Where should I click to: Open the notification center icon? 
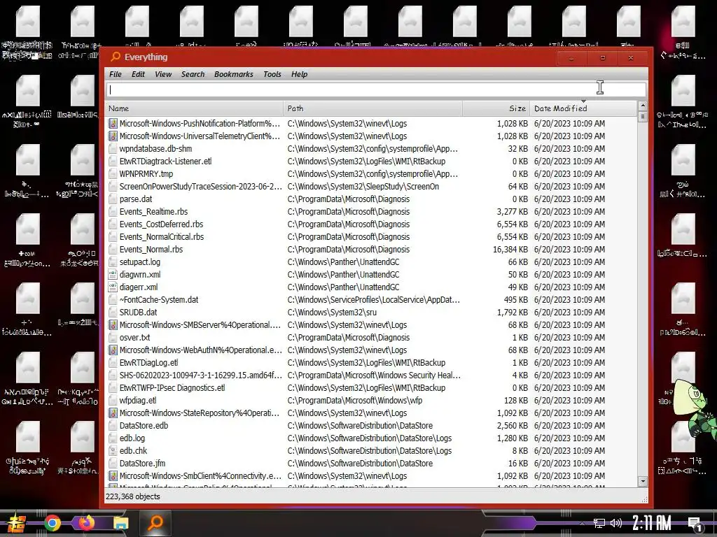coord(695,524)
